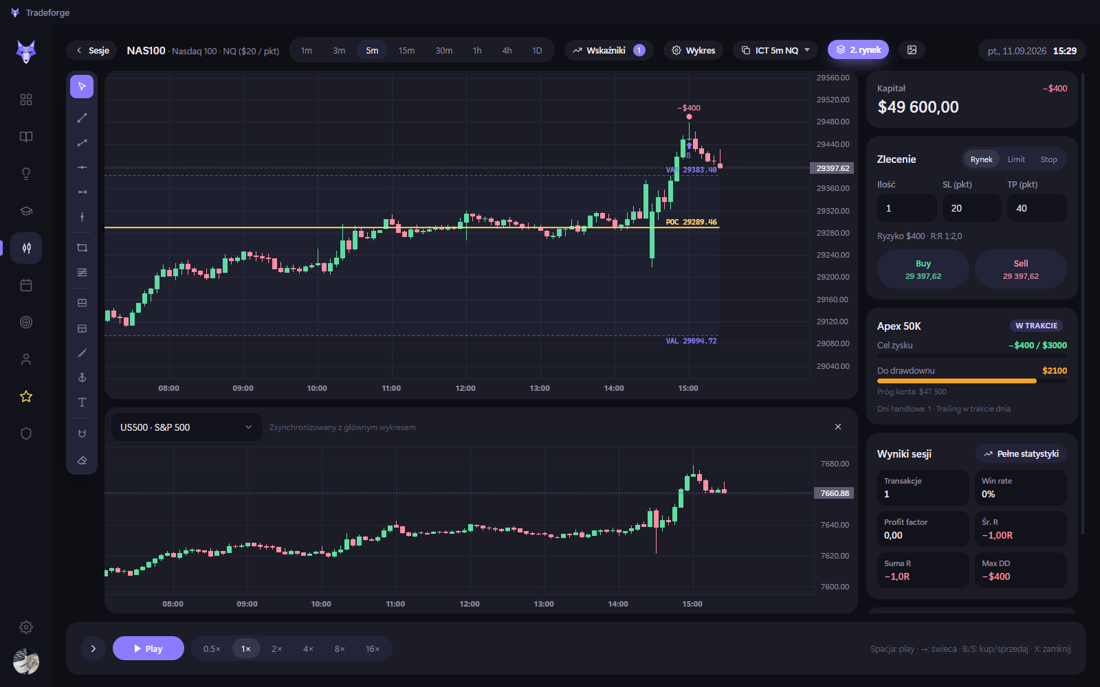Click the Sell 29 397,62 button
Screen dimensions: 1100x687
tap(1021, 269)
